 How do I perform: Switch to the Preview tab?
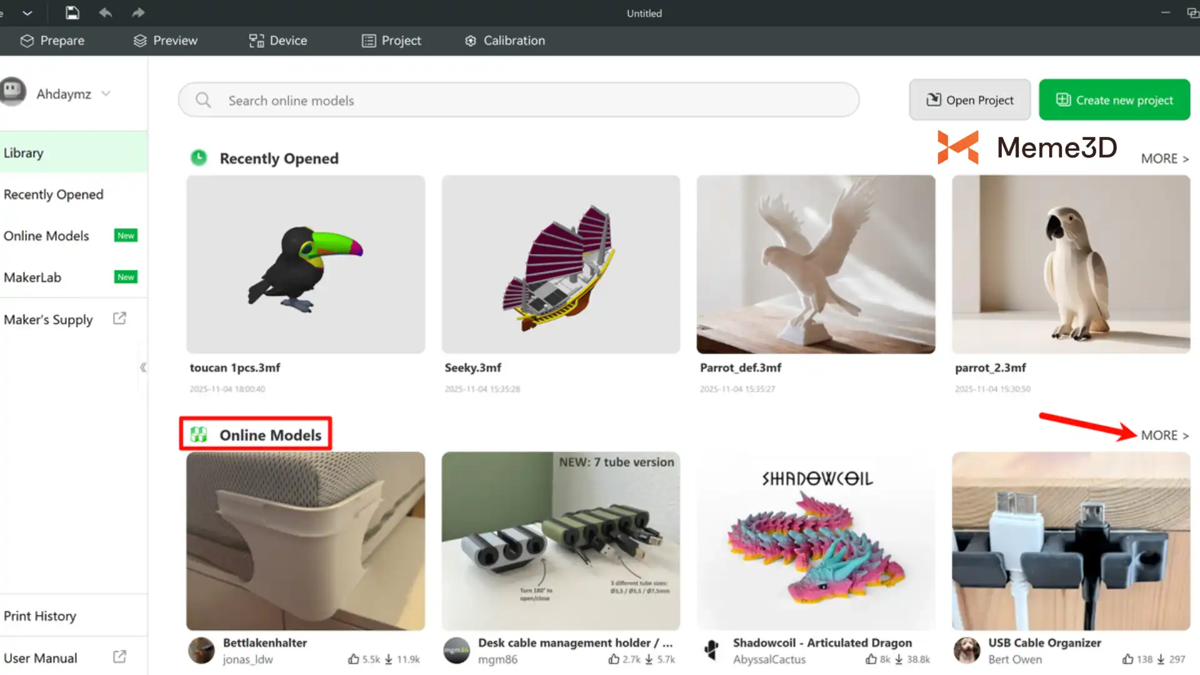tap(166, 41)
